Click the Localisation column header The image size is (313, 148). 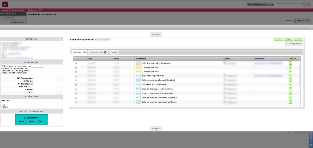(x=270, y=59)
